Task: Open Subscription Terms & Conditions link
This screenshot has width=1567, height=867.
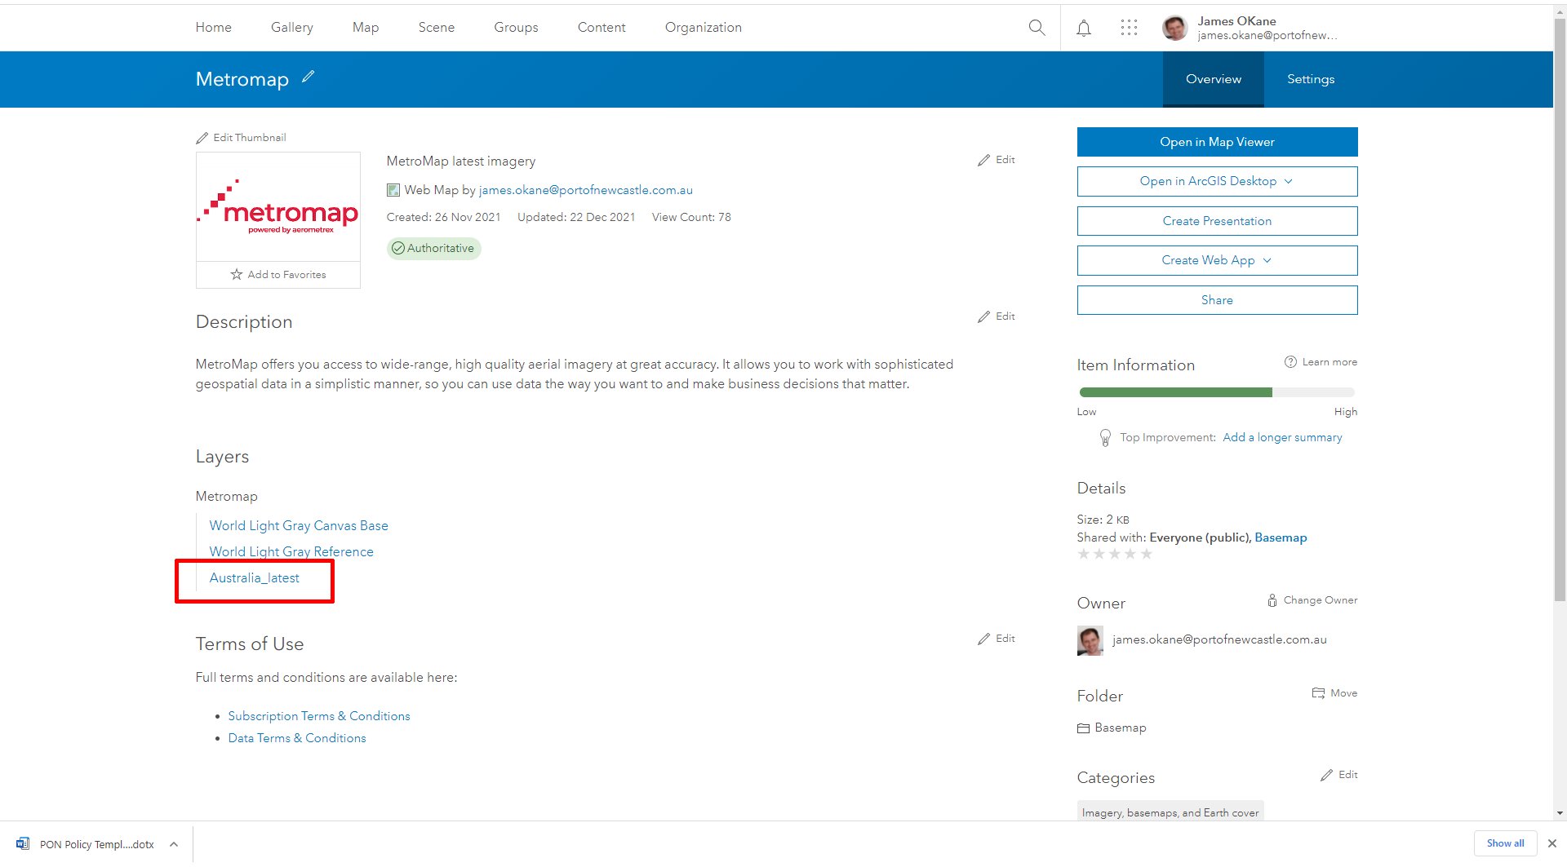Action: (319, 716)
